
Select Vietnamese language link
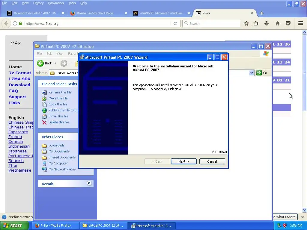pos(19,170)
